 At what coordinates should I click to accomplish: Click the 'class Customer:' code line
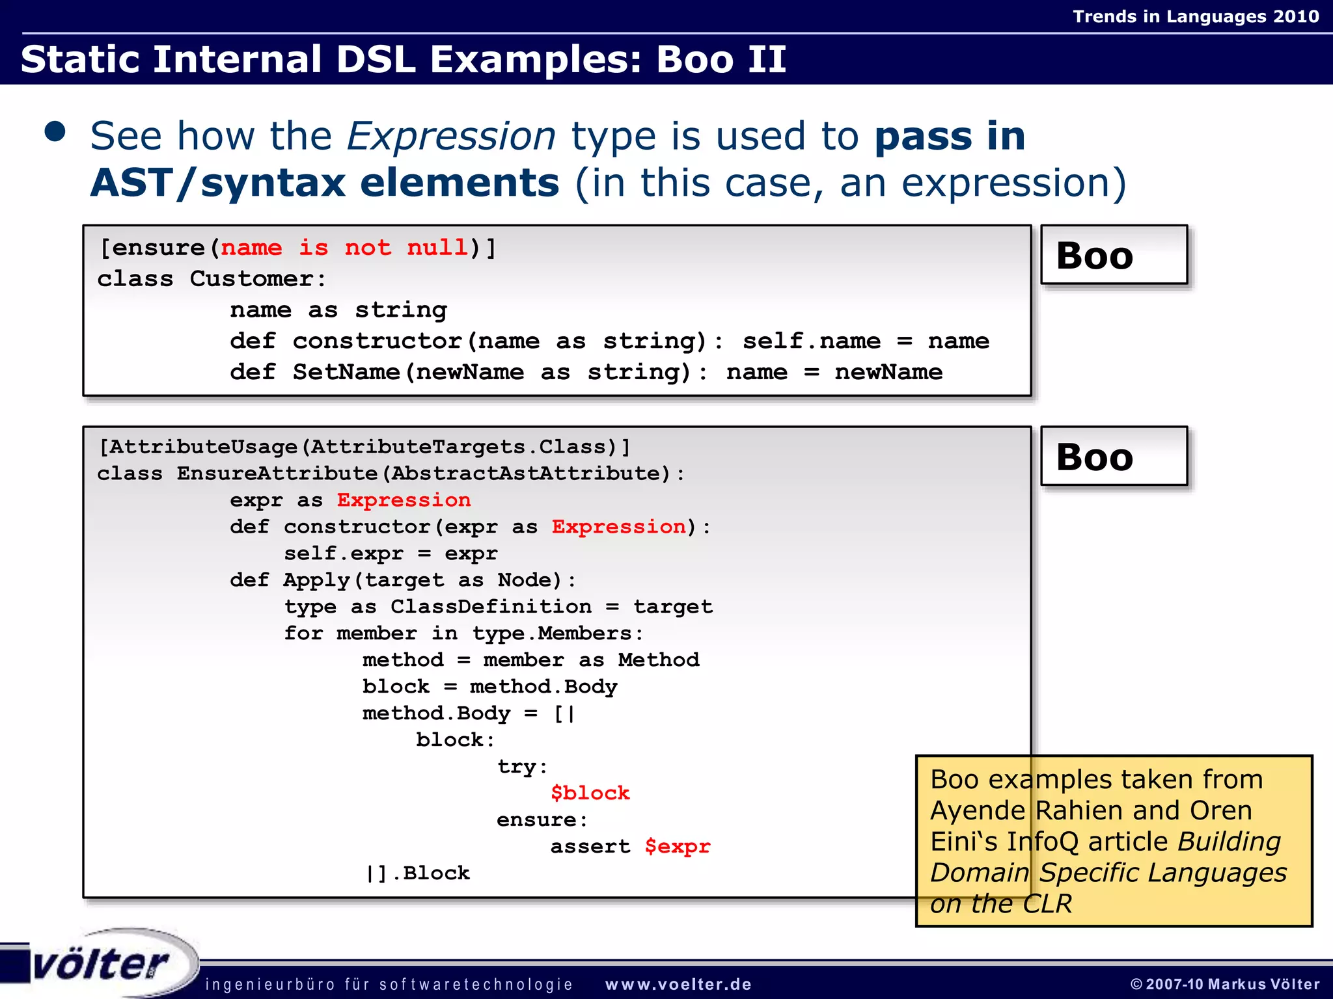point(212,279)
